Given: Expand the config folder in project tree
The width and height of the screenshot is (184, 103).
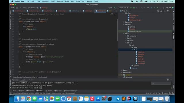Looking at the screenshot, I should (124, 22).
